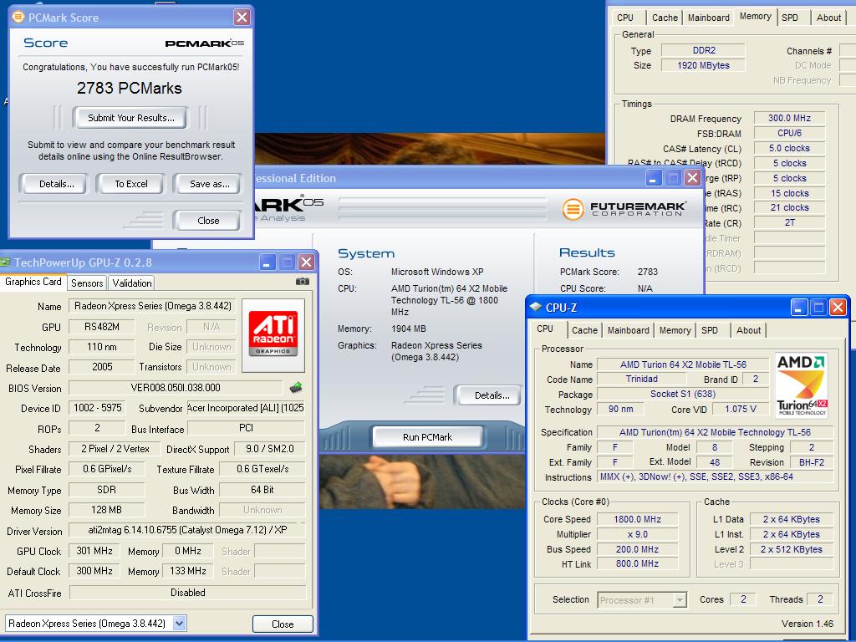Click CPU-Z Core Speed value 1800.0 MHz

click(x=637, y=519)
